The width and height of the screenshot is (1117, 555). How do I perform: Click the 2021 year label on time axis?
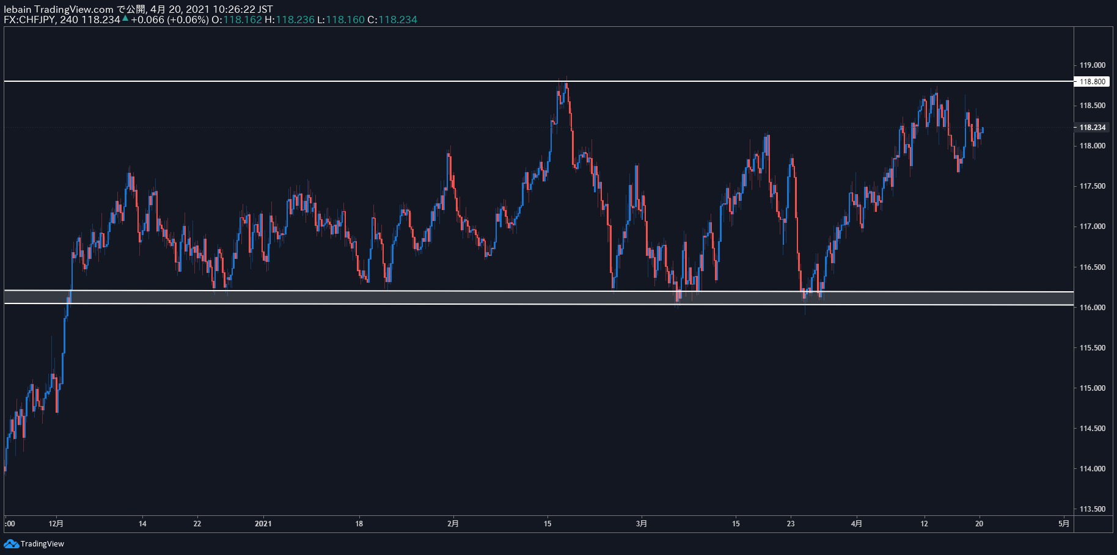[x=263, y=523]
